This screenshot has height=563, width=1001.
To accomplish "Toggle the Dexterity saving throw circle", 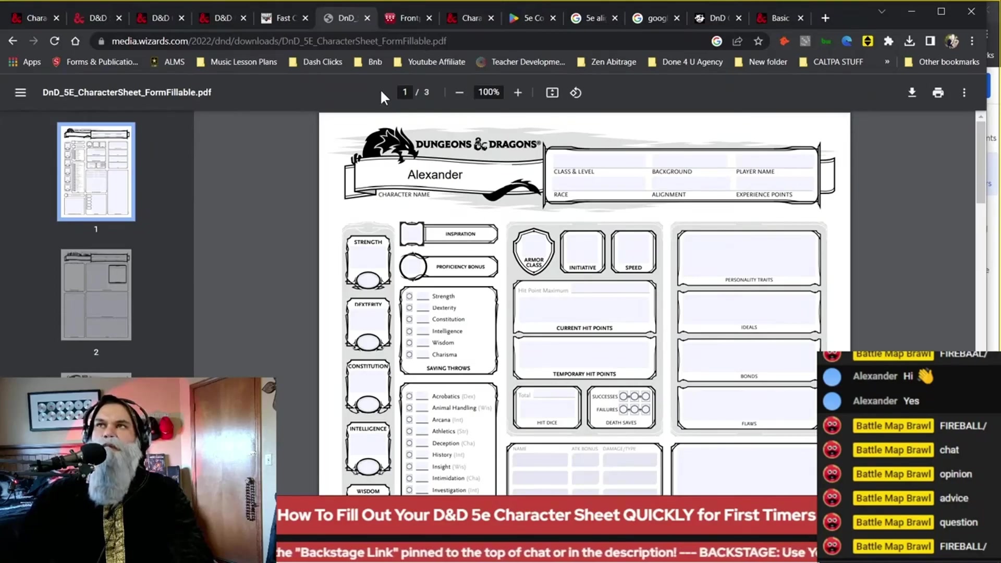I will [409, 308].
